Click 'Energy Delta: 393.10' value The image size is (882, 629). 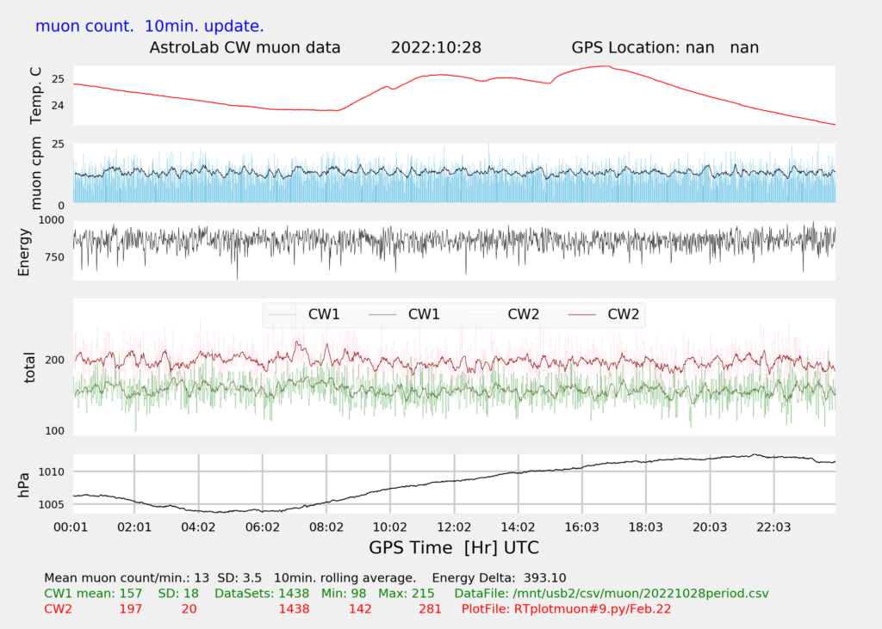(499, 578)
